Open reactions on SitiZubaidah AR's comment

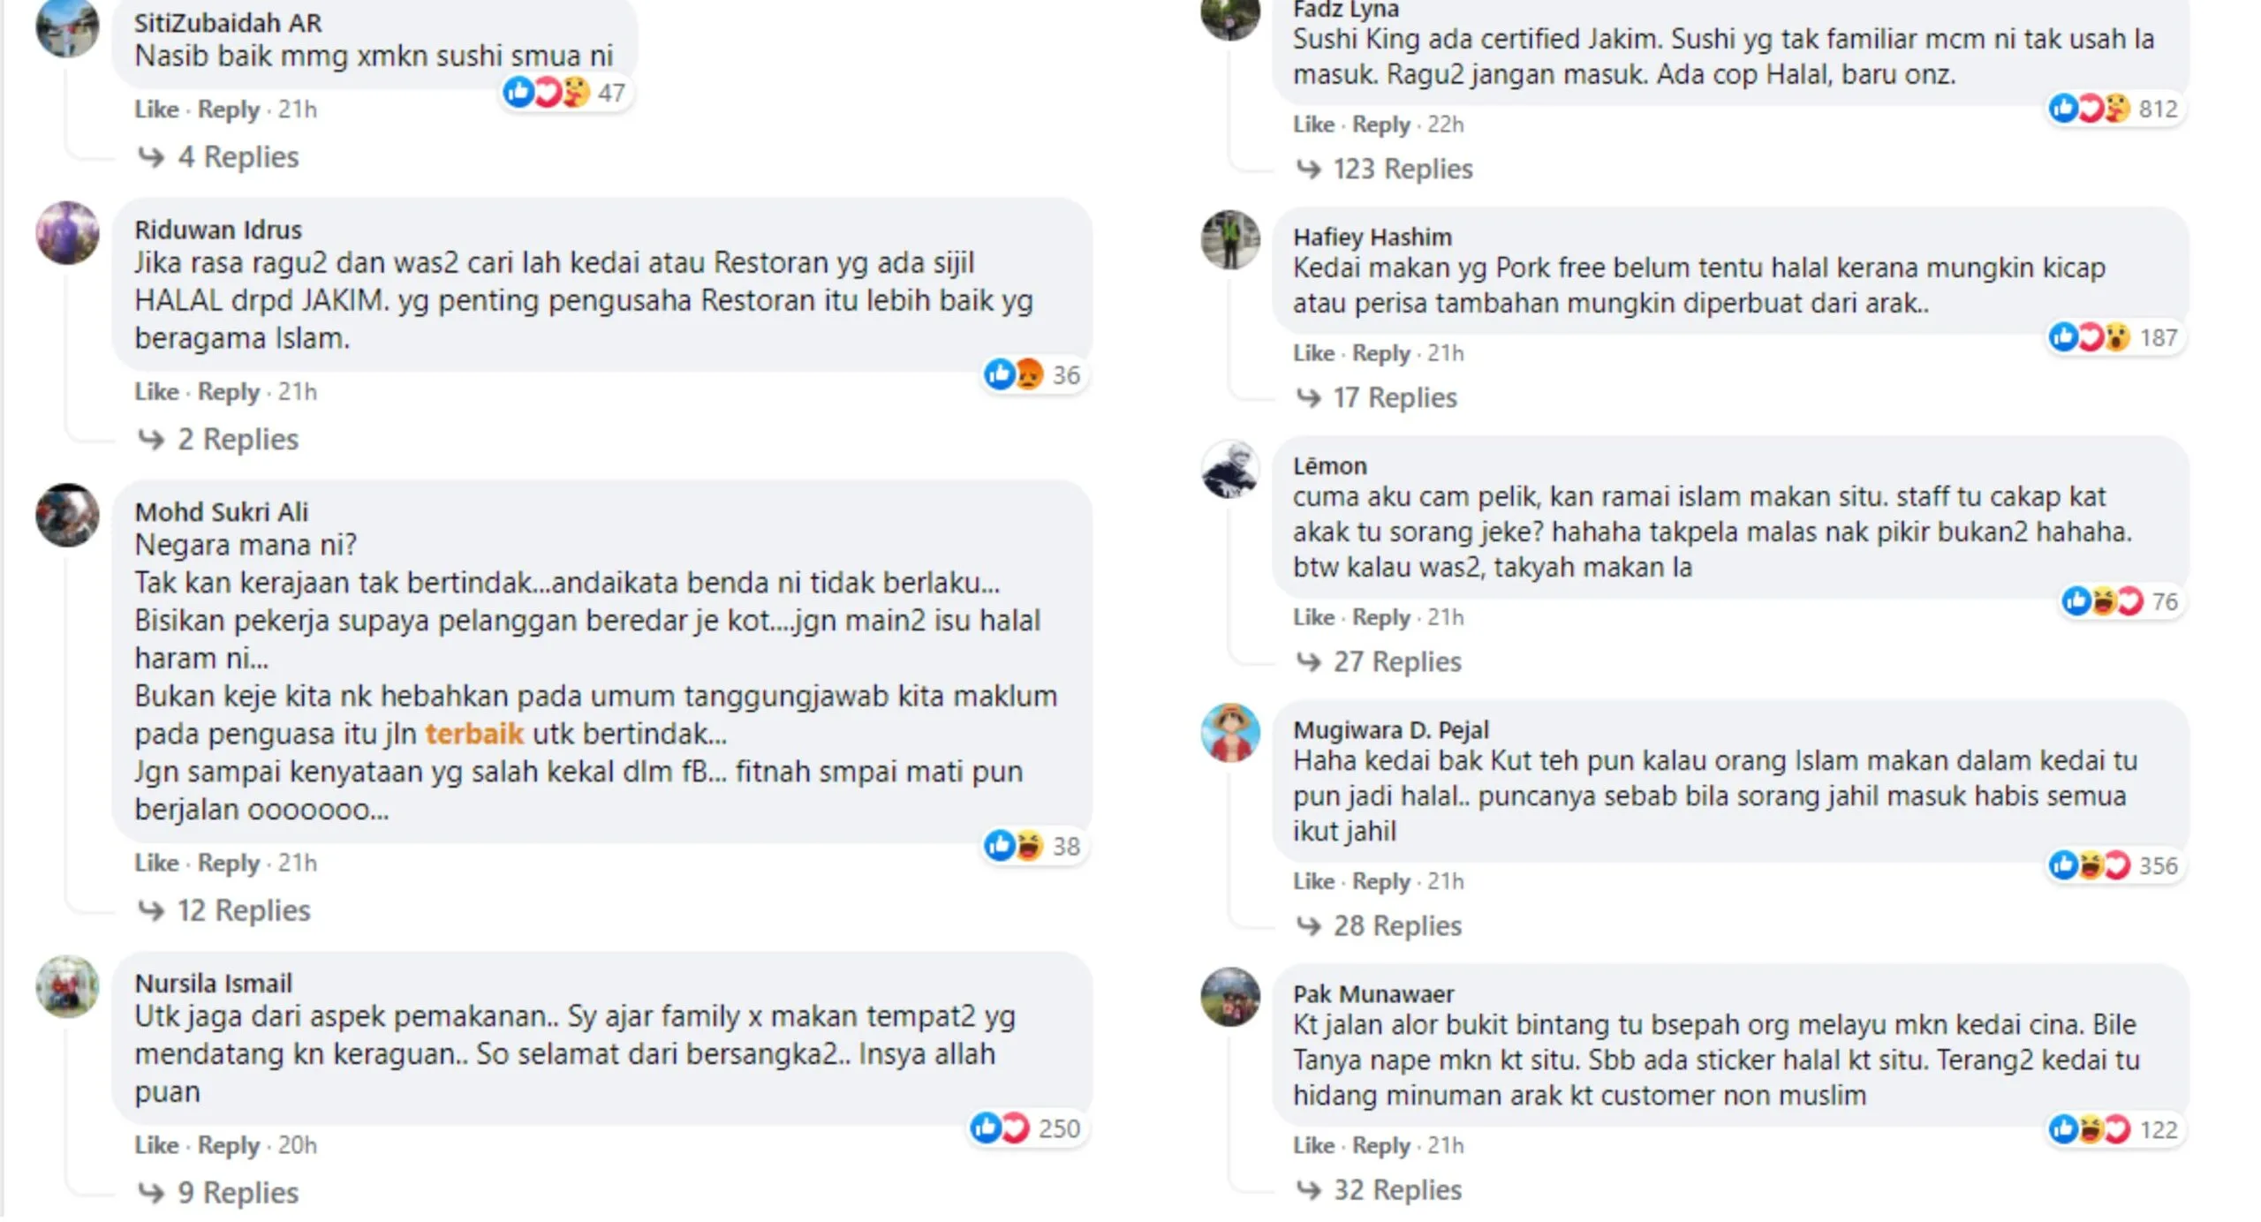[564, 92]
